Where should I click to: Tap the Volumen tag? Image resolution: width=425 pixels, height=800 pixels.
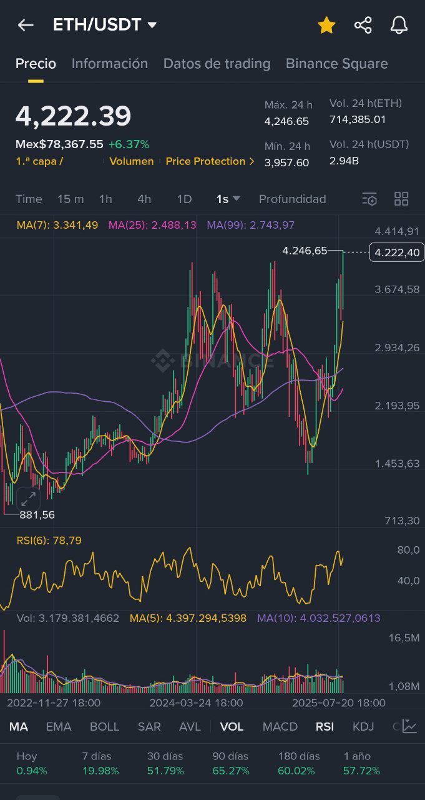click(132, 161)
